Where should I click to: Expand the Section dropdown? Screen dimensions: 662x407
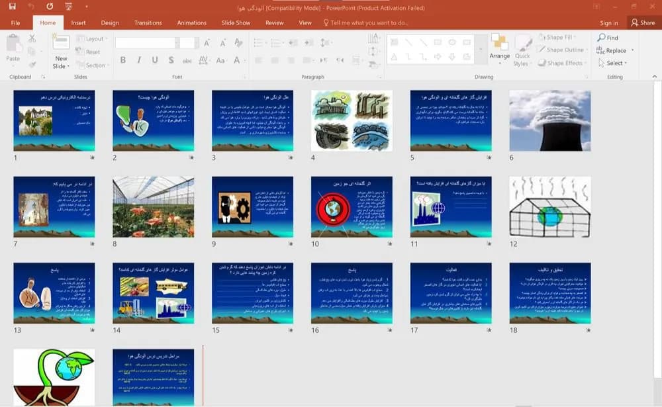[93, 65]
